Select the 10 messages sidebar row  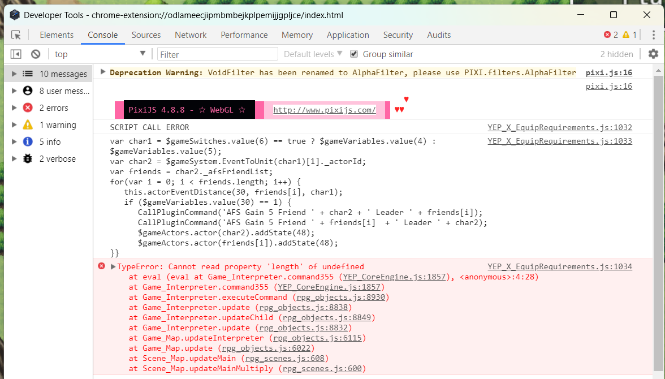49,74
